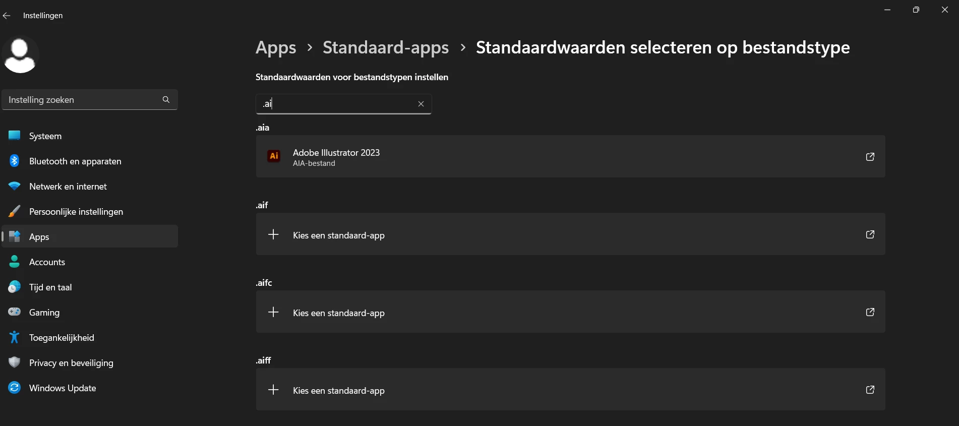The image size is (959, 426).
Task: Go to Standaard-apps breadcrumb
Action: (386, 47)
